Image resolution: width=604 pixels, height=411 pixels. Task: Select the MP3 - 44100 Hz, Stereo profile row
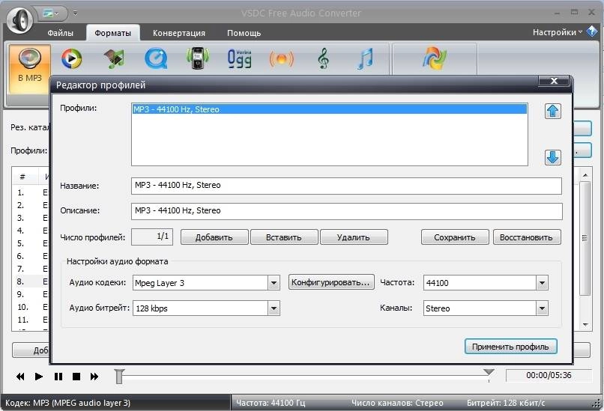329,109
